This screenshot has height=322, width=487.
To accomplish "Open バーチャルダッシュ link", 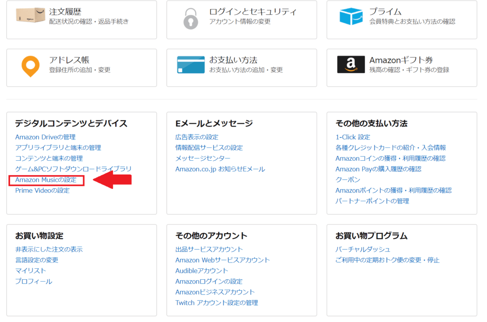I will point(363,249).
